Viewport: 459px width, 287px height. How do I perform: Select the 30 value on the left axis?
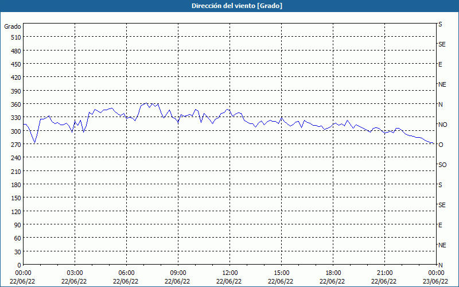(x=18, y=252)
